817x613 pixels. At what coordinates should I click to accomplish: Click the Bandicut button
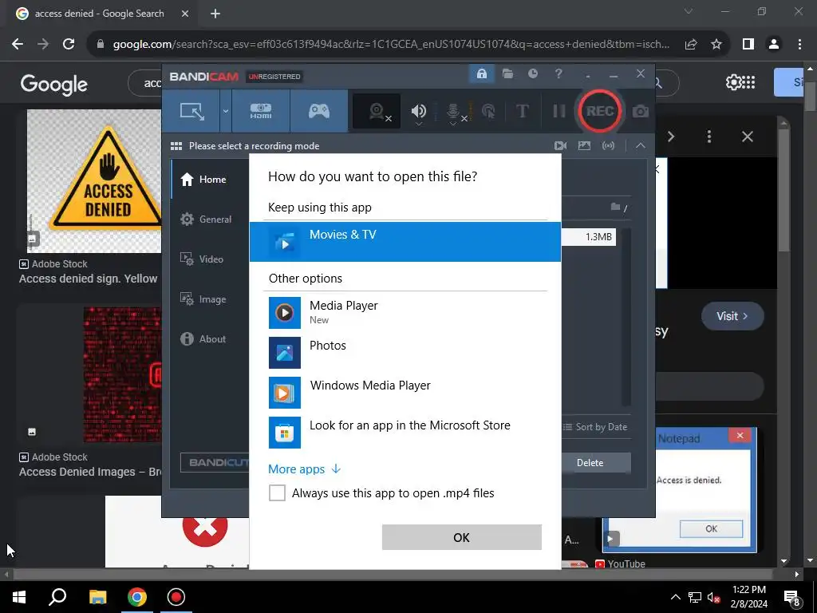coord(215,462)
